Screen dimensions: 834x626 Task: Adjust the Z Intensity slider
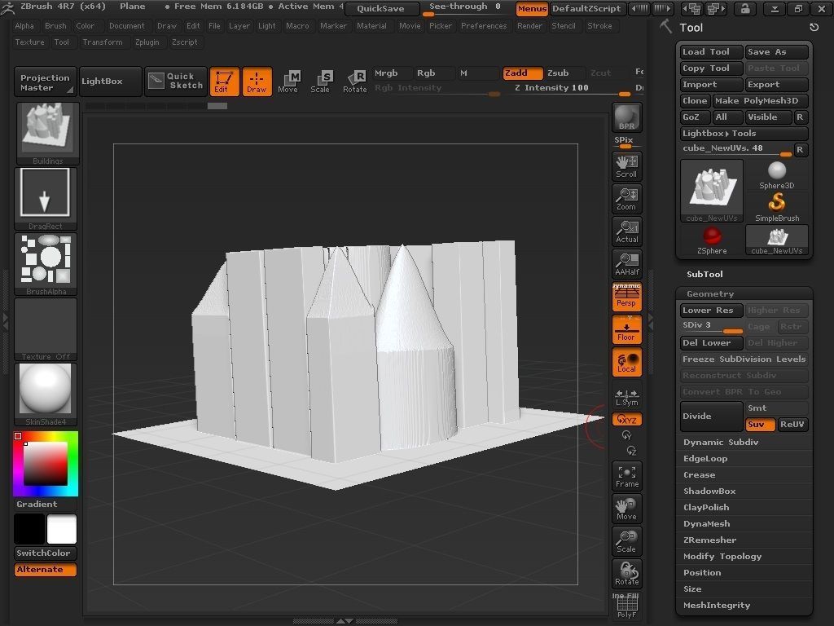571,90
